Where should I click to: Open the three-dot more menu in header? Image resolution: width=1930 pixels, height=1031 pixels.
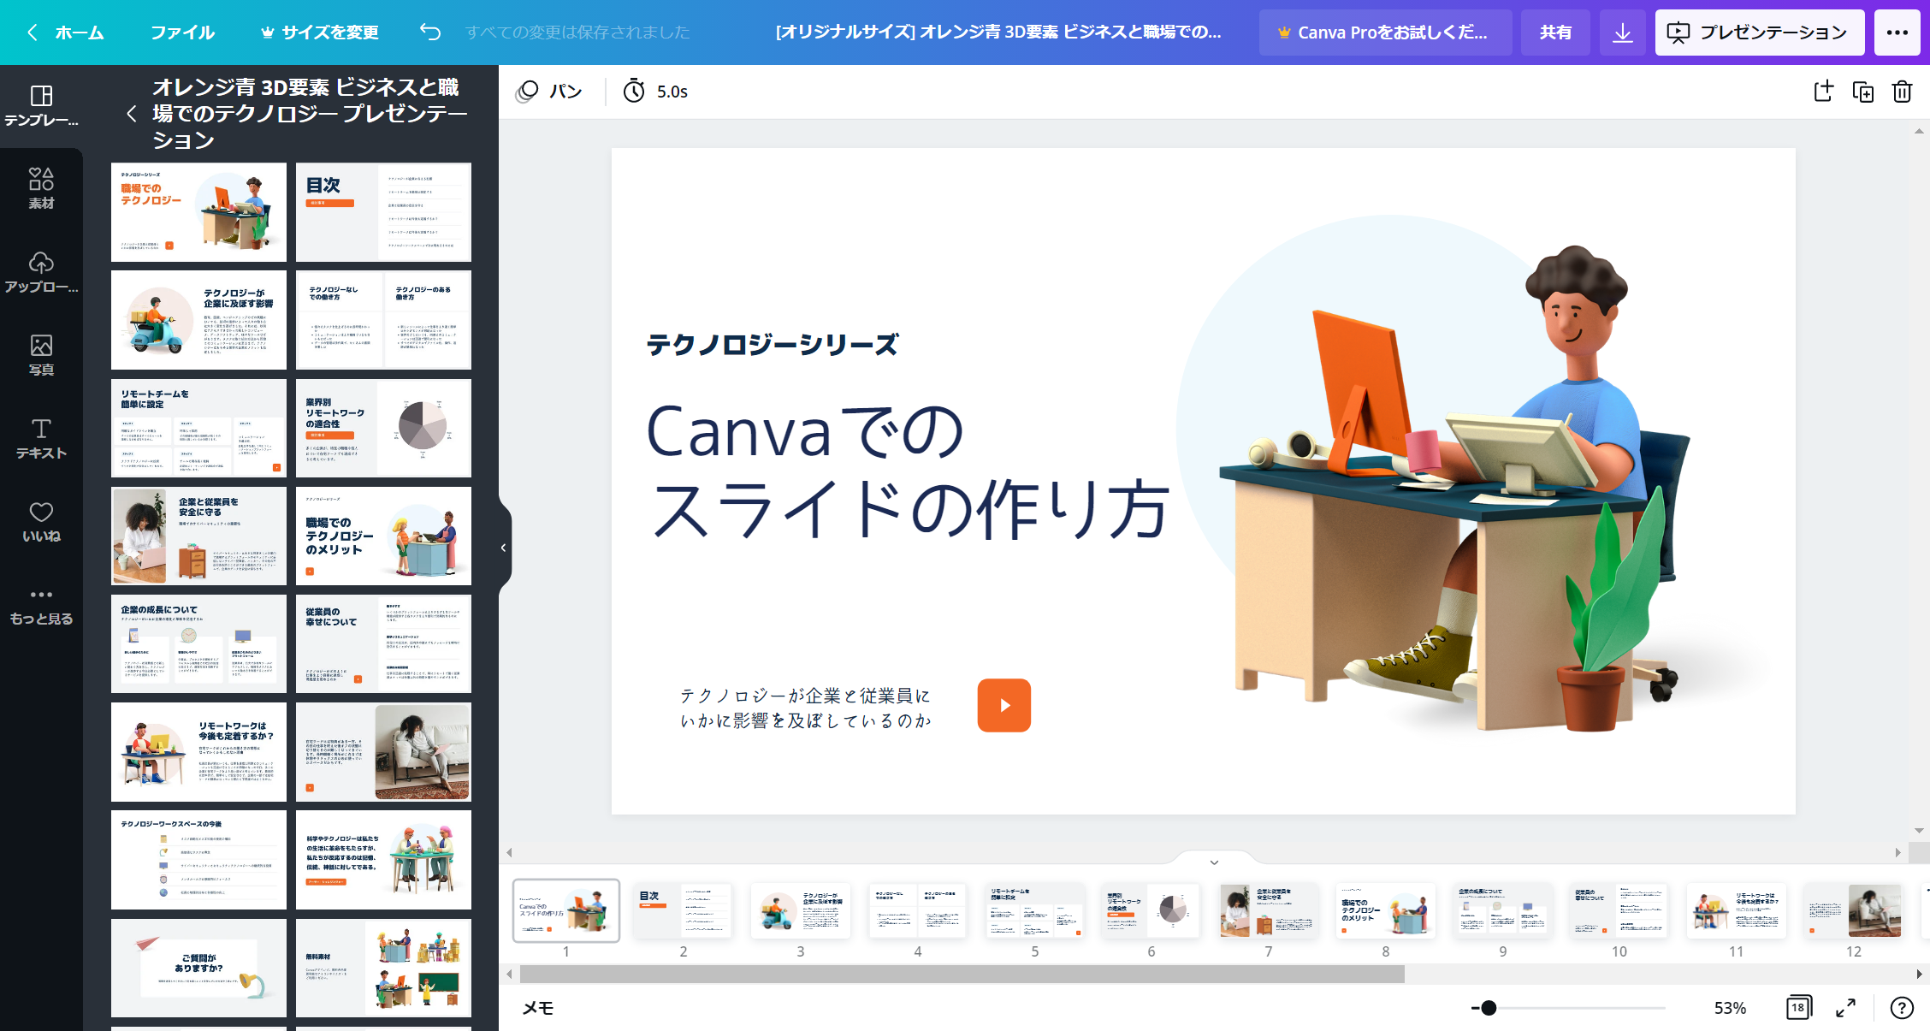point(1897,33)
